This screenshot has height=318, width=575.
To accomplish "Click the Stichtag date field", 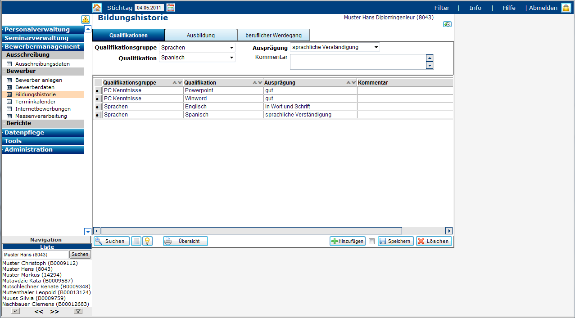I will tap(149, 8).
